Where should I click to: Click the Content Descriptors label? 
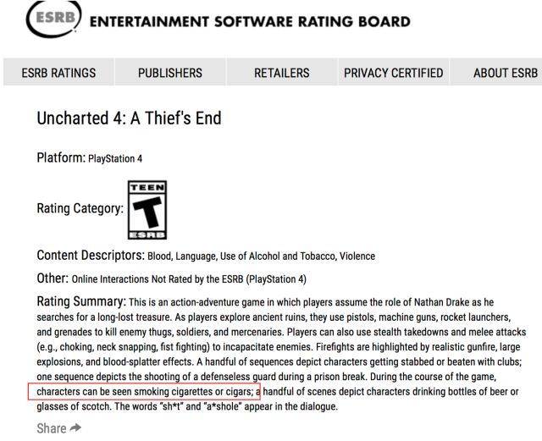[x=91, y=255]
